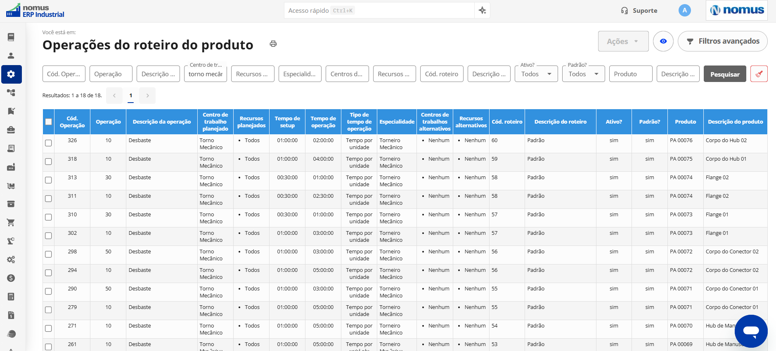Expand the Ações dropdown
The image size is (776, 351).
[623, 41]
